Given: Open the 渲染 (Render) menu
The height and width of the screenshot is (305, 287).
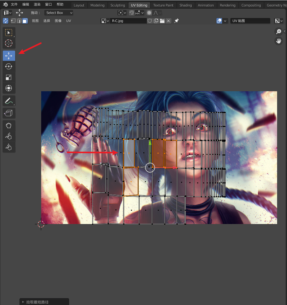Looking at the screenshot, I should 37,4.
